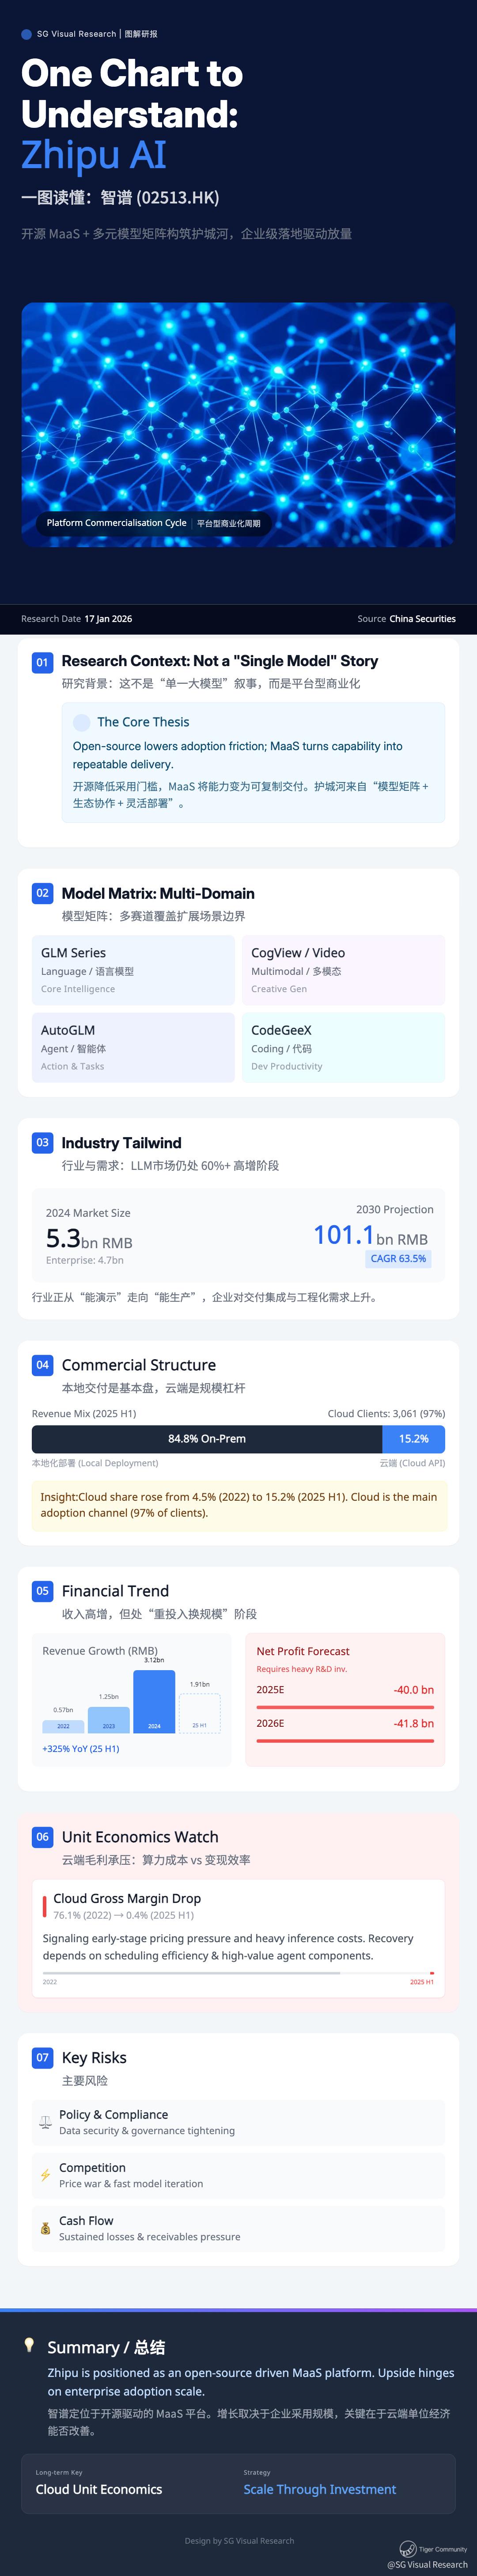Viewport: 477px width, 2576px height.
Task: Open the GLM Series card
Action: tap(134, 970)
